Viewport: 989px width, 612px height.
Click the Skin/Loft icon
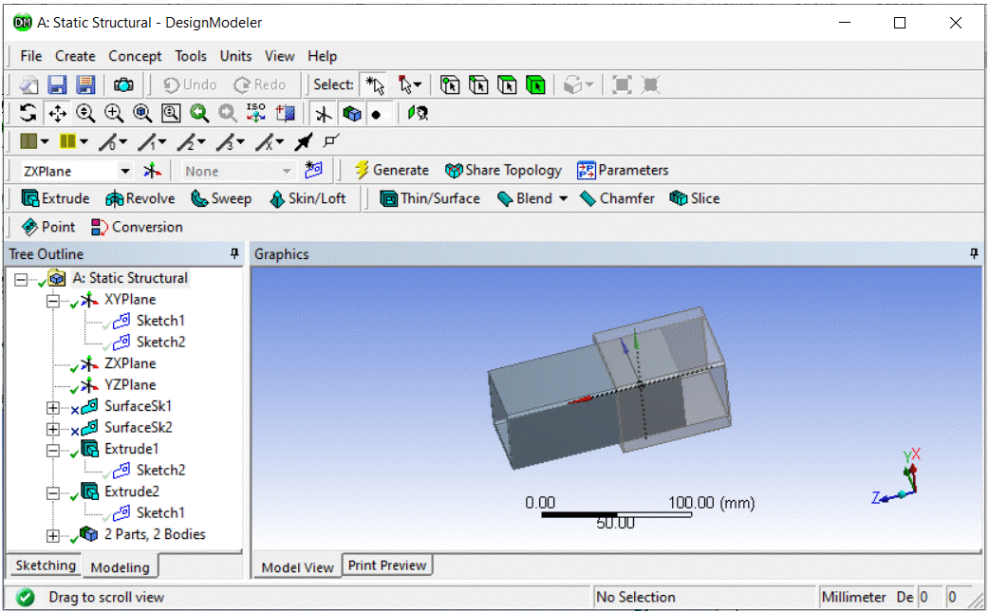pyautogui.click(x=277, y=199)
